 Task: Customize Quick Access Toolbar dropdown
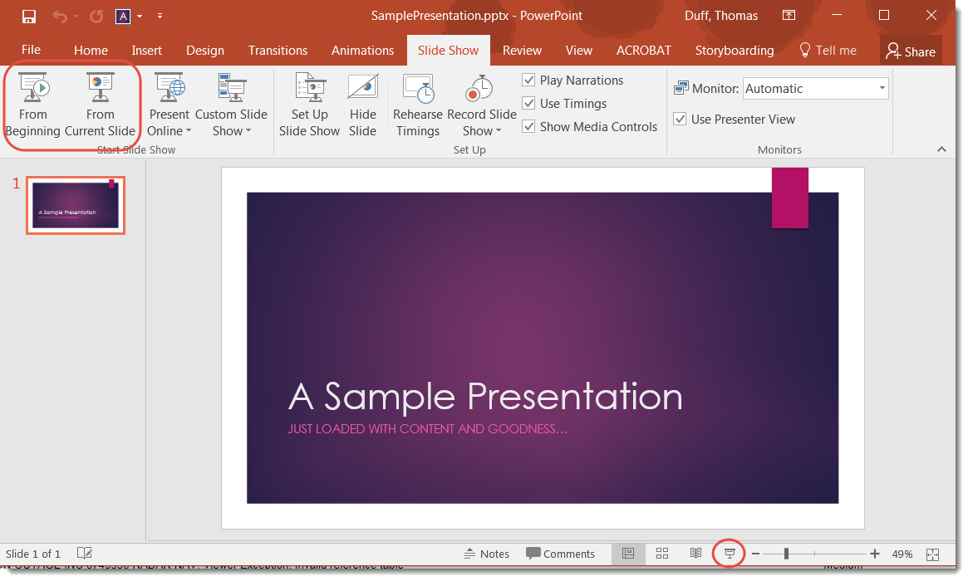click(x=160, y=16)
